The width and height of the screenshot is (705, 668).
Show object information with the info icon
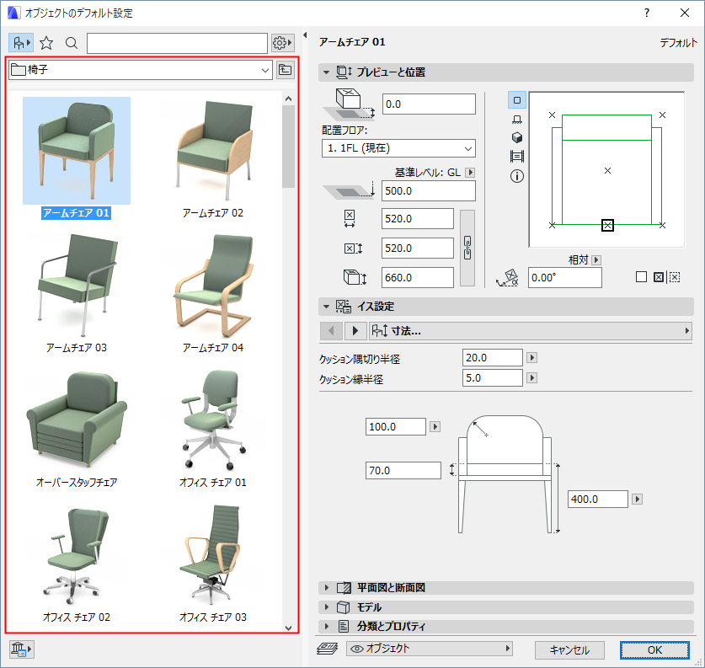pos(517,176)
